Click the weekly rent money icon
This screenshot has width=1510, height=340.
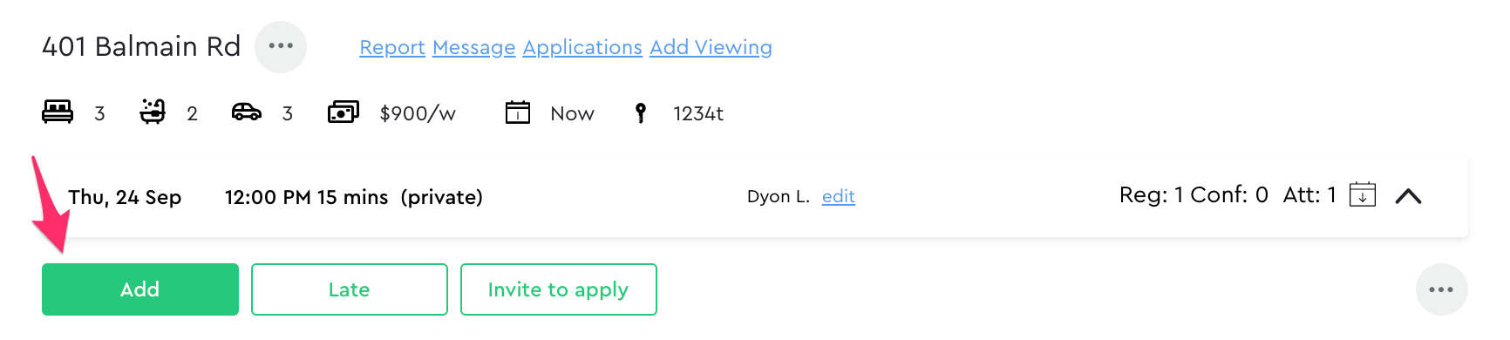click(343, 112)
